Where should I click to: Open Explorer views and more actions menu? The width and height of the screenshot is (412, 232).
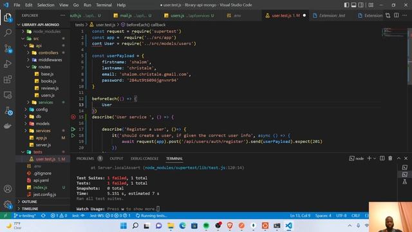point(62,15)
